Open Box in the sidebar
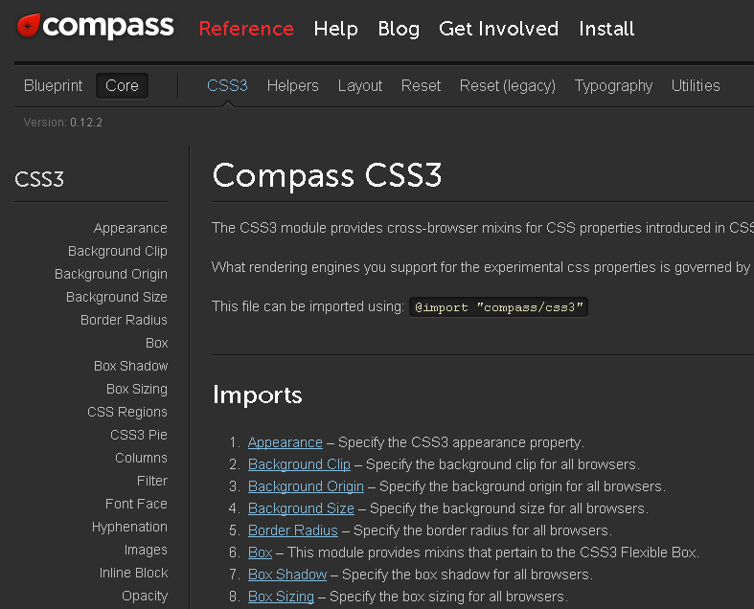754x609 pixels. click(x=157, y=343)
